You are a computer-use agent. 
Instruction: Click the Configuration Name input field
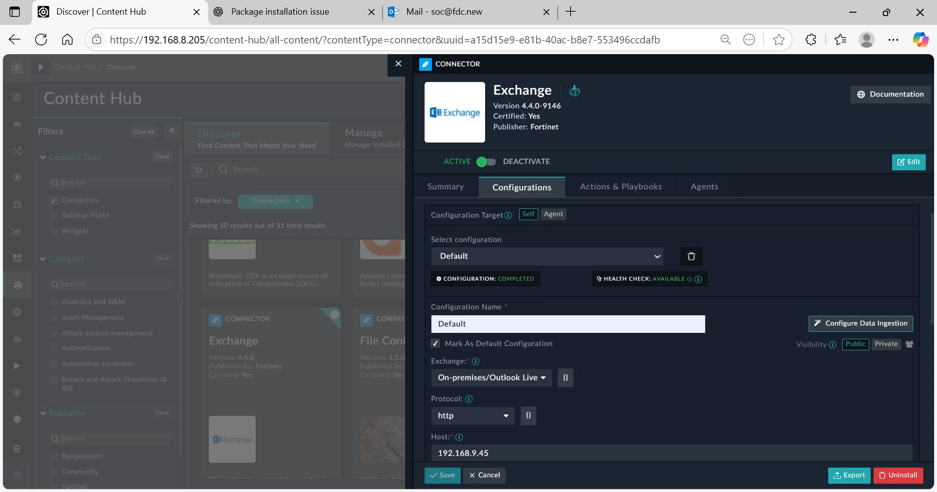pyautogui.click(x=568, y=324)
